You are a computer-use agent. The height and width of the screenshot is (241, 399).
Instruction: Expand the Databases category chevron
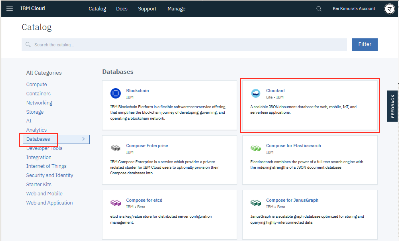(x=83, y=139)
